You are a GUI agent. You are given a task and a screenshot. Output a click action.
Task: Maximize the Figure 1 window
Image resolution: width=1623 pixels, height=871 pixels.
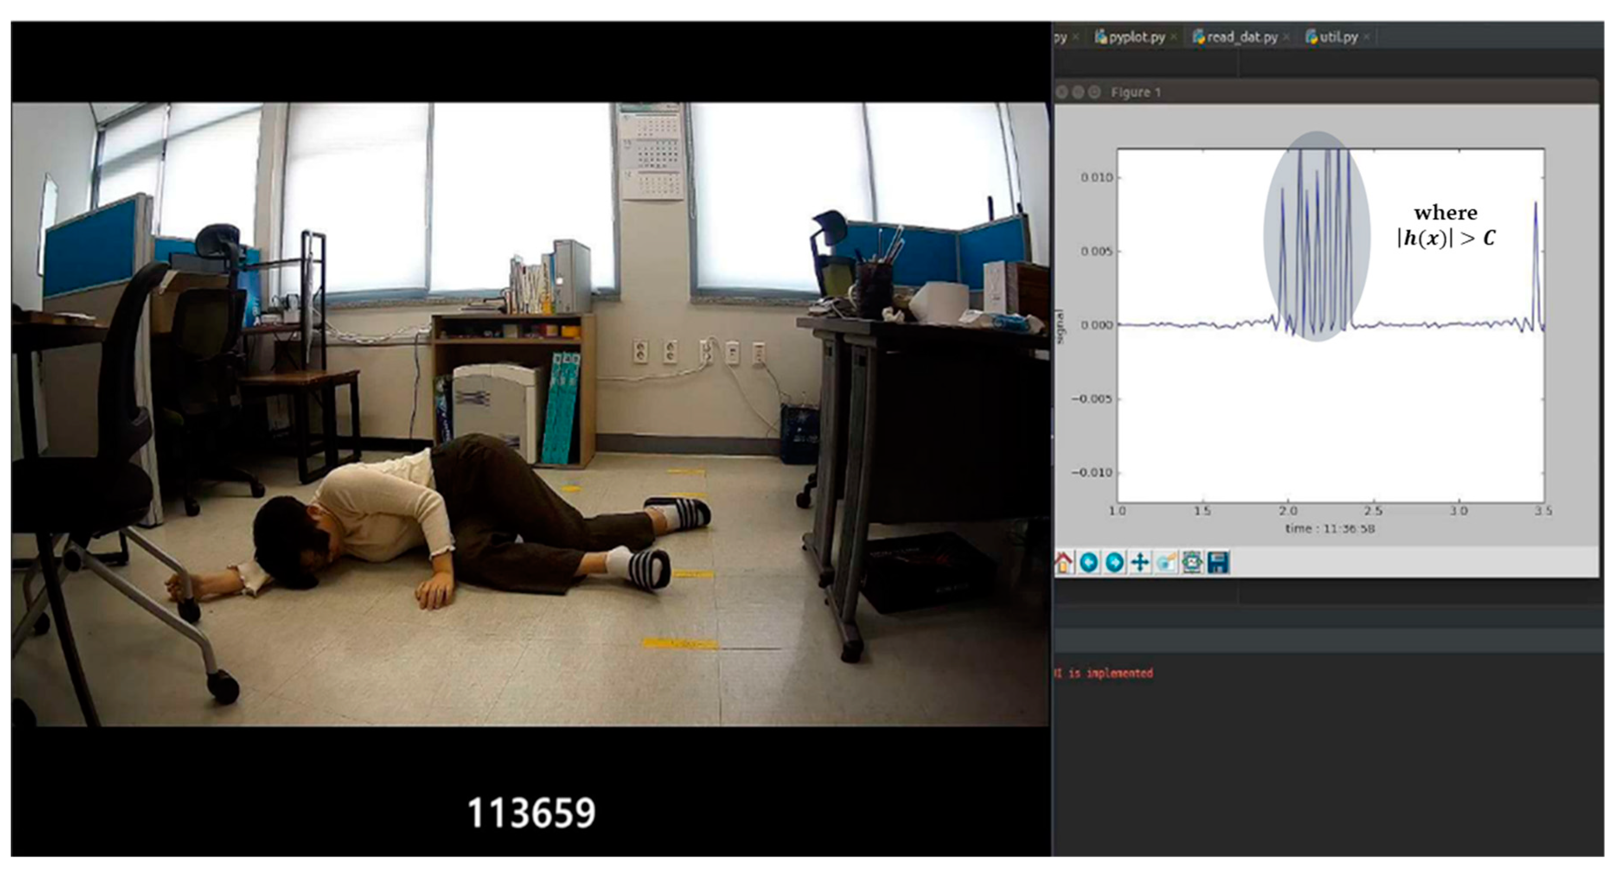coord(1094,93)
